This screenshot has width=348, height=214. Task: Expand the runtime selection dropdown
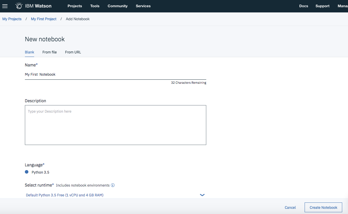click(x=202, y=195)
